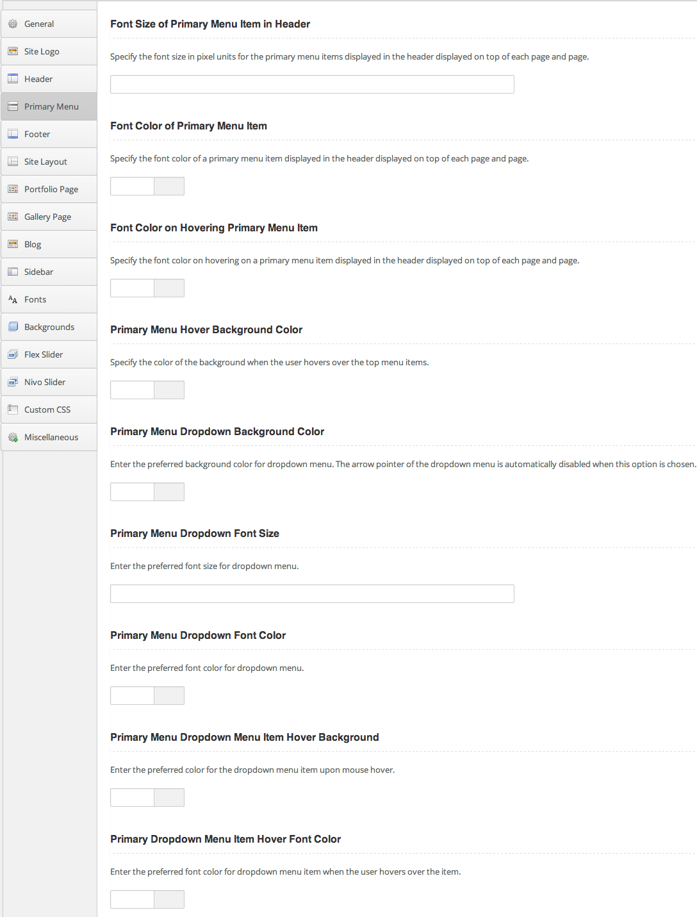This screenshot has width=697, height=917.
Task: Click the Flex Slider icon
Action: pos(13,354)
